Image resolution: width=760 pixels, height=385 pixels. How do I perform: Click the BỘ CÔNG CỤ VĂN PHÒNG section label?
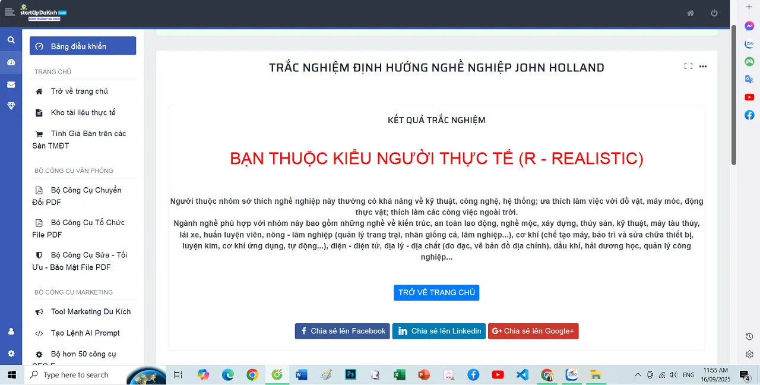(74, 171)
